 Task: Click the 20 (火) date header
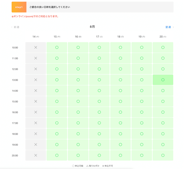click(x=163, y=37)
